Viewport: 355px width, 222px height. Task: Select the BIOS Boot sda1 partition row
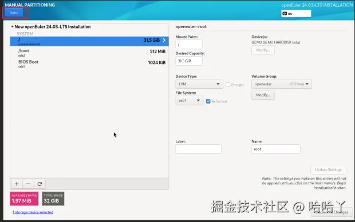(89, 64)
